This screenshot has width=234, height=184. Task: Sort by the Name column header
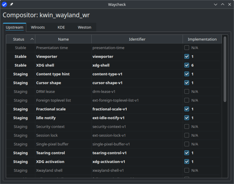pyautogui.click(x=63, y=39)
